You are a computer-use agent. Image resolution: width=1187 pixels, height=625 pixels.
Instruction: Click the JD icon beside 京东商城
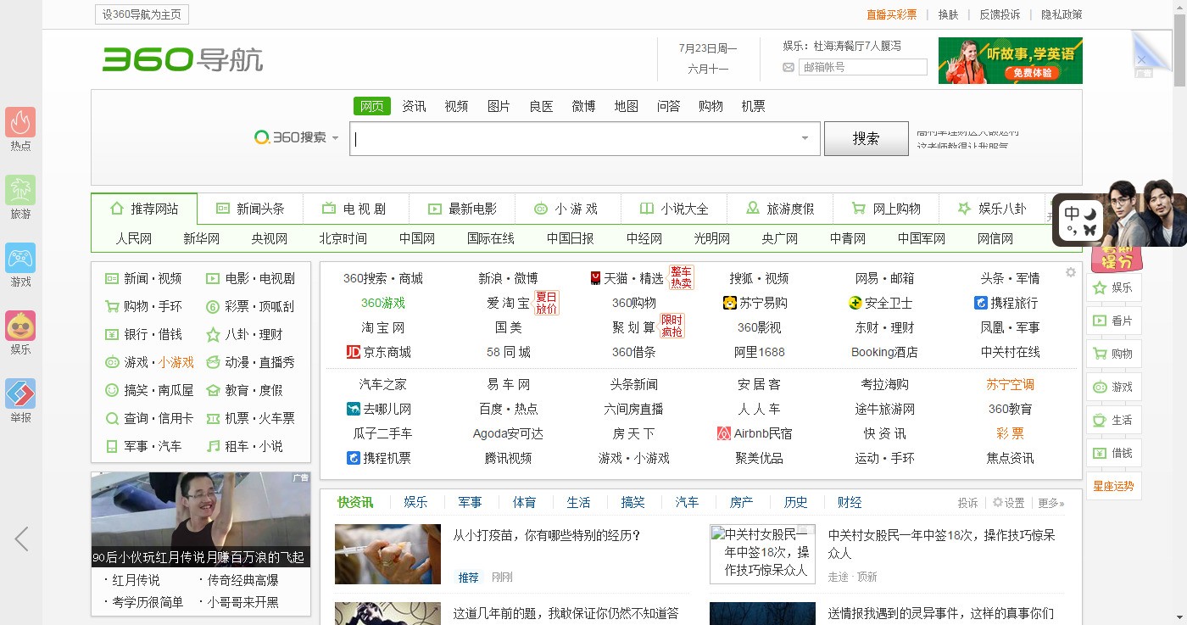tap(354, 352)
